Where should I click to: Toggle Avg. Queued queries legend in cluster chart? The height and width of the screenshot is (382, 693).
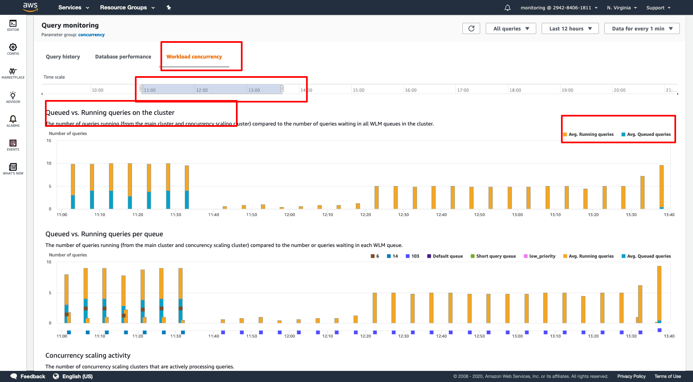[x=646, y=135]
